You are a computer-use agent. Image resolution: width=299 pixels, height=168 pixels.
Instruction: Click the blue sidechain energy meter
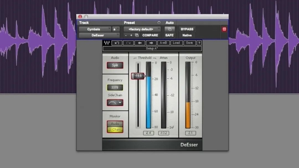point(148,95)
